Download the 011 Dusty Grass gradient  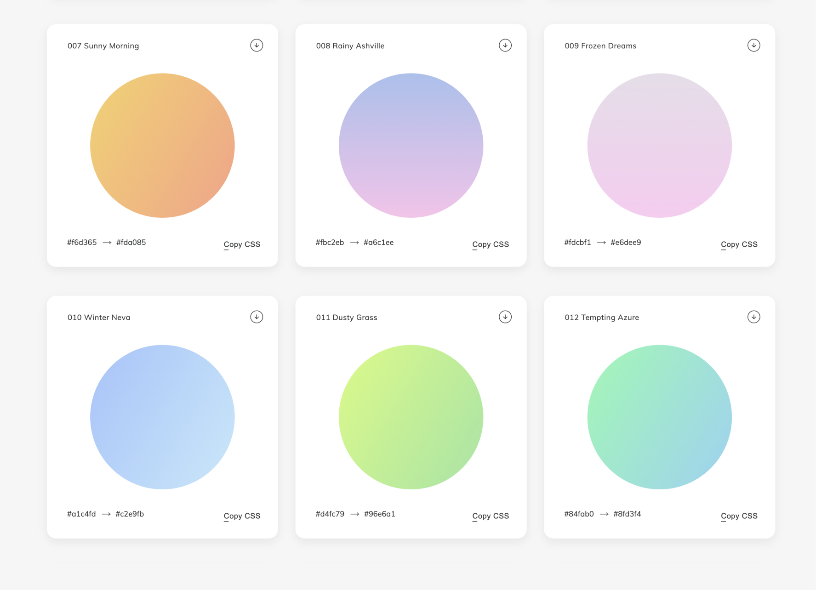point(505,317)
